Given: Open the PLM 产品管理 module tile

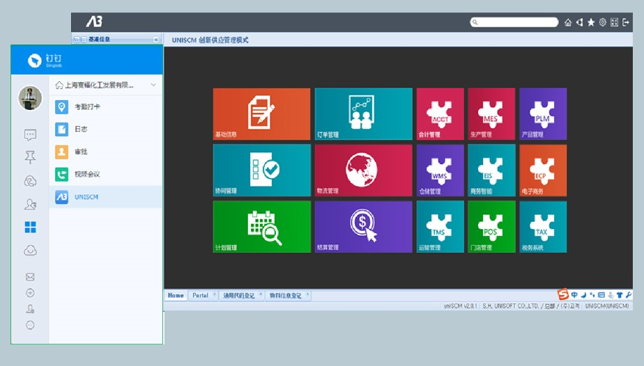Looking at the screenshot, I should click(x=543, y=114).
